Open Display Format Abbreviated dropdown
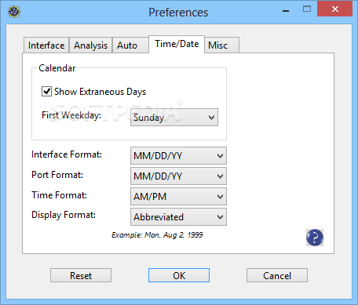Viewport: 358px width, 305px height. [178, 217]
